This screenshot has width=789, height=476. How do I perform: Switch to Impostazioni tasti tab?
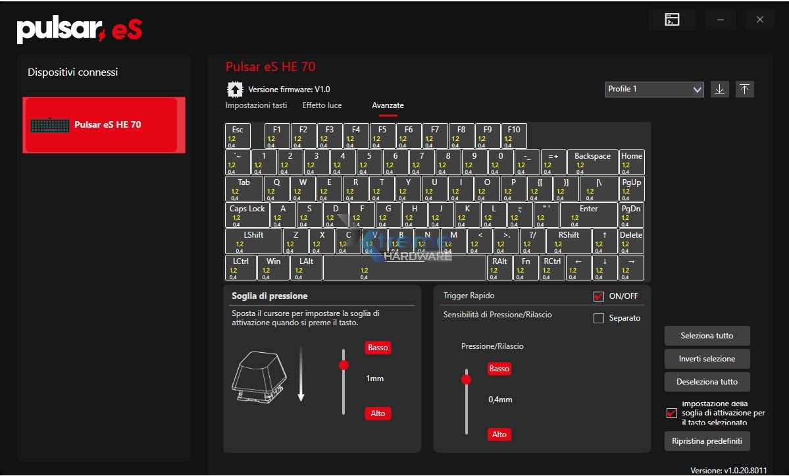256,105
